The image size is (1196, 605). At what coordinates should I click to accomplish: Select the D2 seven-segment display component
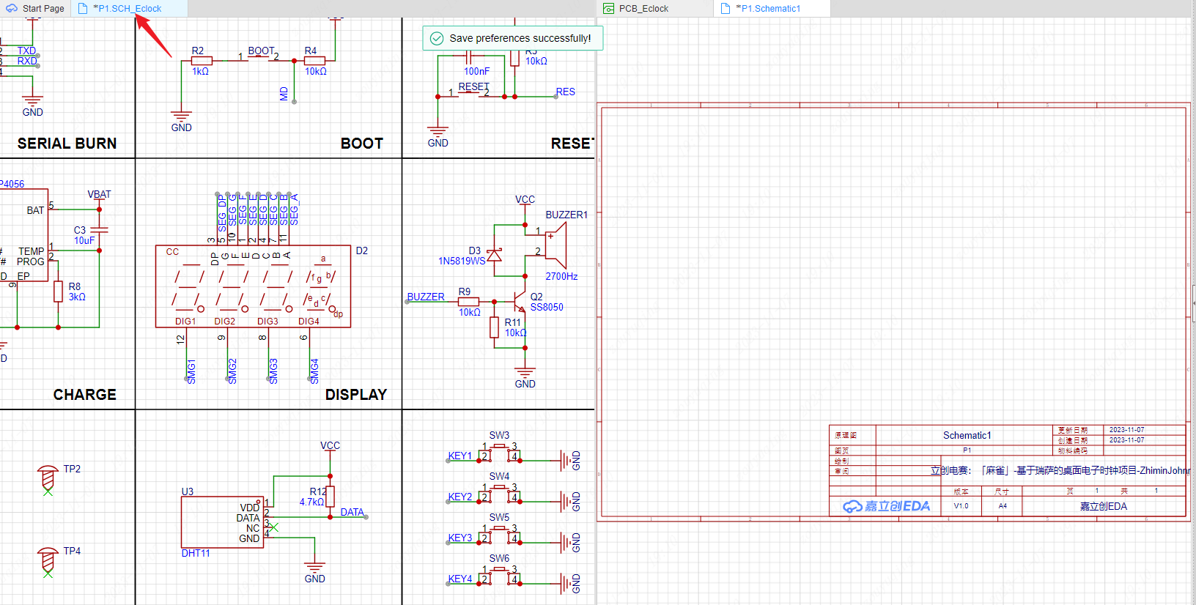tap(253, 286)
